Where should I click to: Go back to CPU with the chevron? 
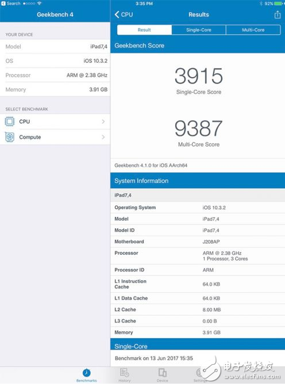click(124, 14)
